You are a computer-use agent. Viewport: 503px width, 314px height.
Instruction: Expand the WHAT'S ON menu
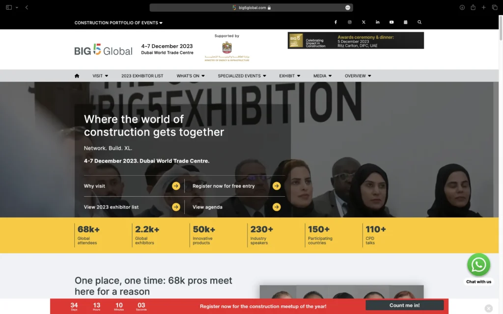(191, 76)
